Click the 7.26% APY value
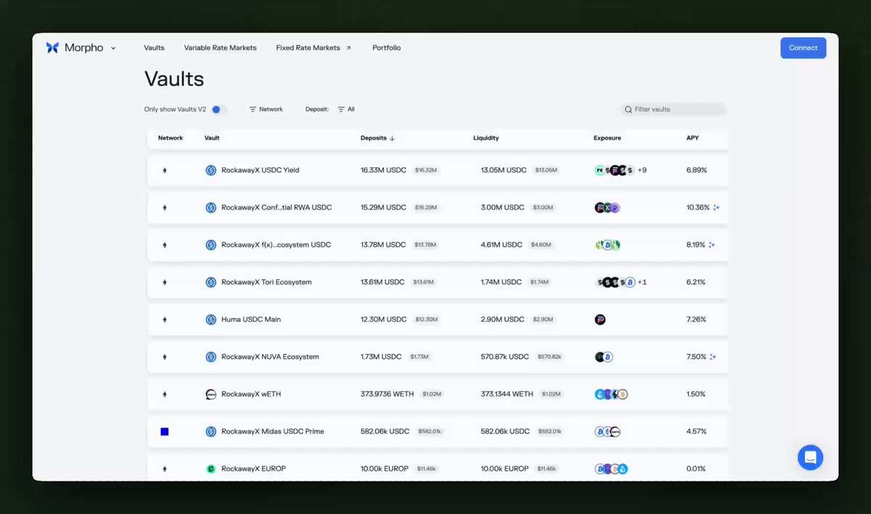Viewport: 871px width, 514px height. coord(696,320)
